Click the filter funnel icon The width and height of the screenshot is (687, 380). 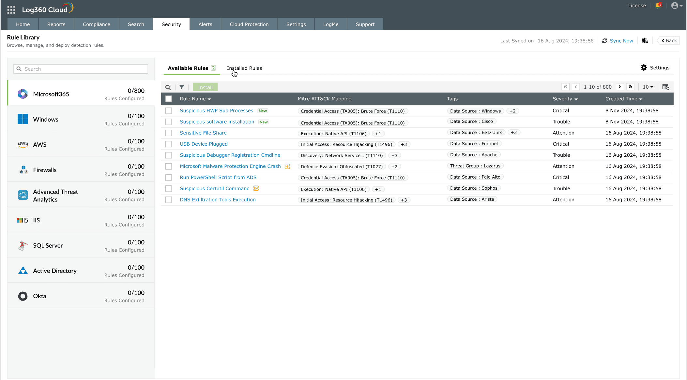pos(182,87)
